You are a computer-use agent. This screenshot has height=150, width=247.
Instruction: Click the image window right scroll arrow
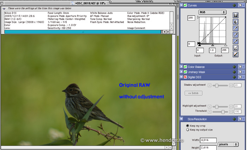click(170, 148)
